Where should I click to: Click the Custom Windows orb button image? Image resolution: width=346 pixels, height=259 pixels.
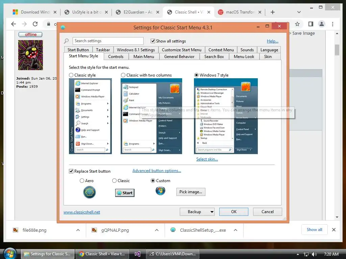pyautogui.click(x=160, y=191)
